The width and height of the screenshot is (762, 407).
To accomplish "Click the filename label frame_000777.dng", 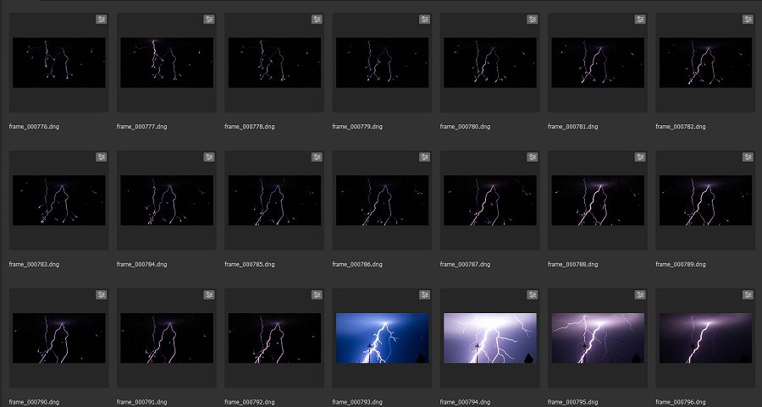I will click(x=142, y=126).
